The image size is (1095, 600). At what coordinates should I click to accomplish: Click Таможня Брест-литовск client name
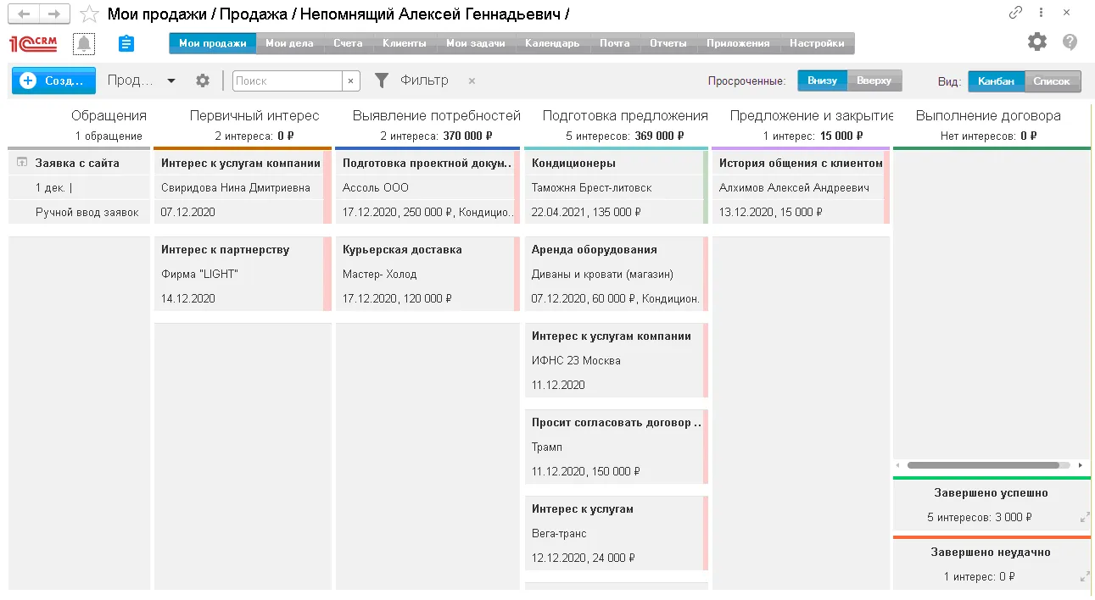click(591, 187)
